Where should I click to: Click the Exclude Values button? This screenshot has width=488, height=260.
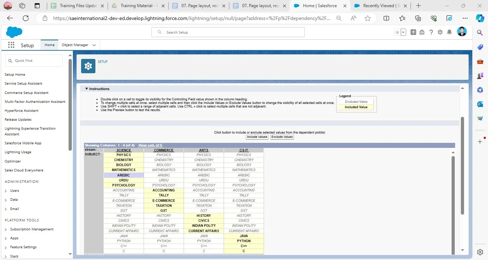(282, 137)
